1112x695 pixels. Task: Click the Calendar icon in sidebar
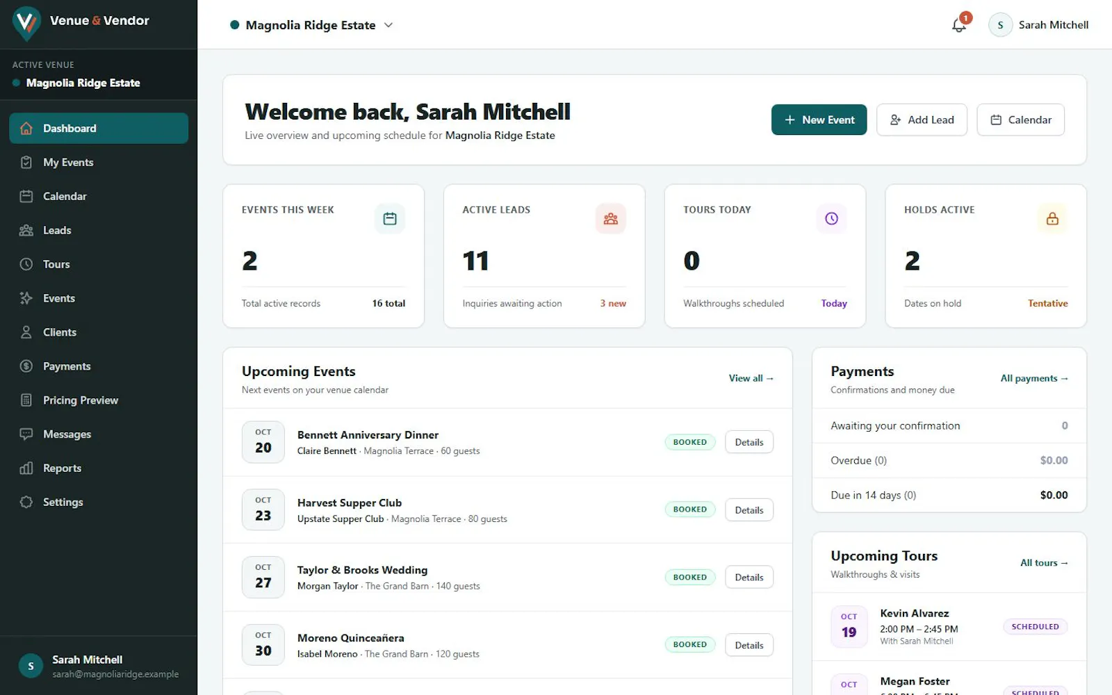click(26, 197)
